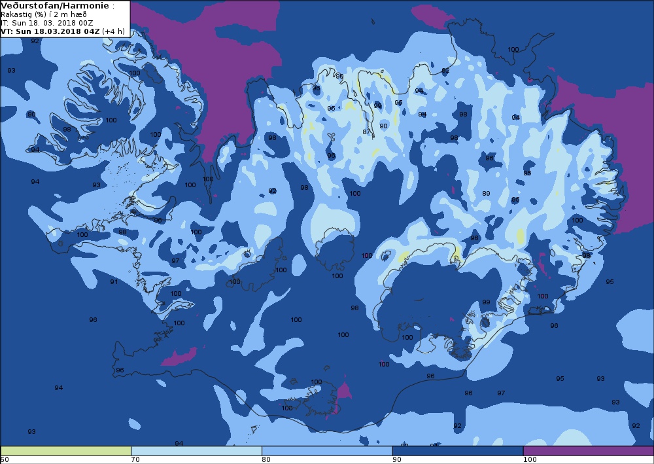Click the '80' label under the legend bar
The image size is (654, 464).
[x=266, y=459]
